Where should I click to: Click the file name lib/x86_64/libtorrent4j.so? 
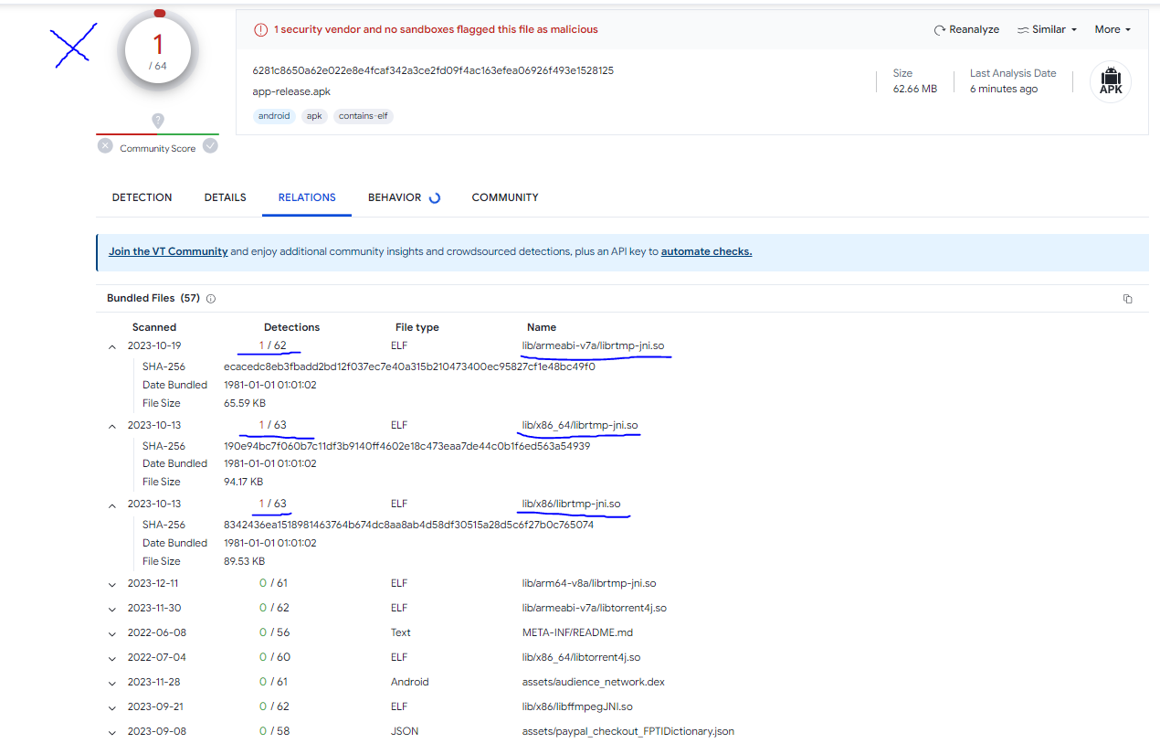click(x=581, y=657)
